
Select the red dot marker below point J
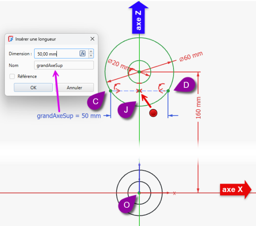click(153, 113)
